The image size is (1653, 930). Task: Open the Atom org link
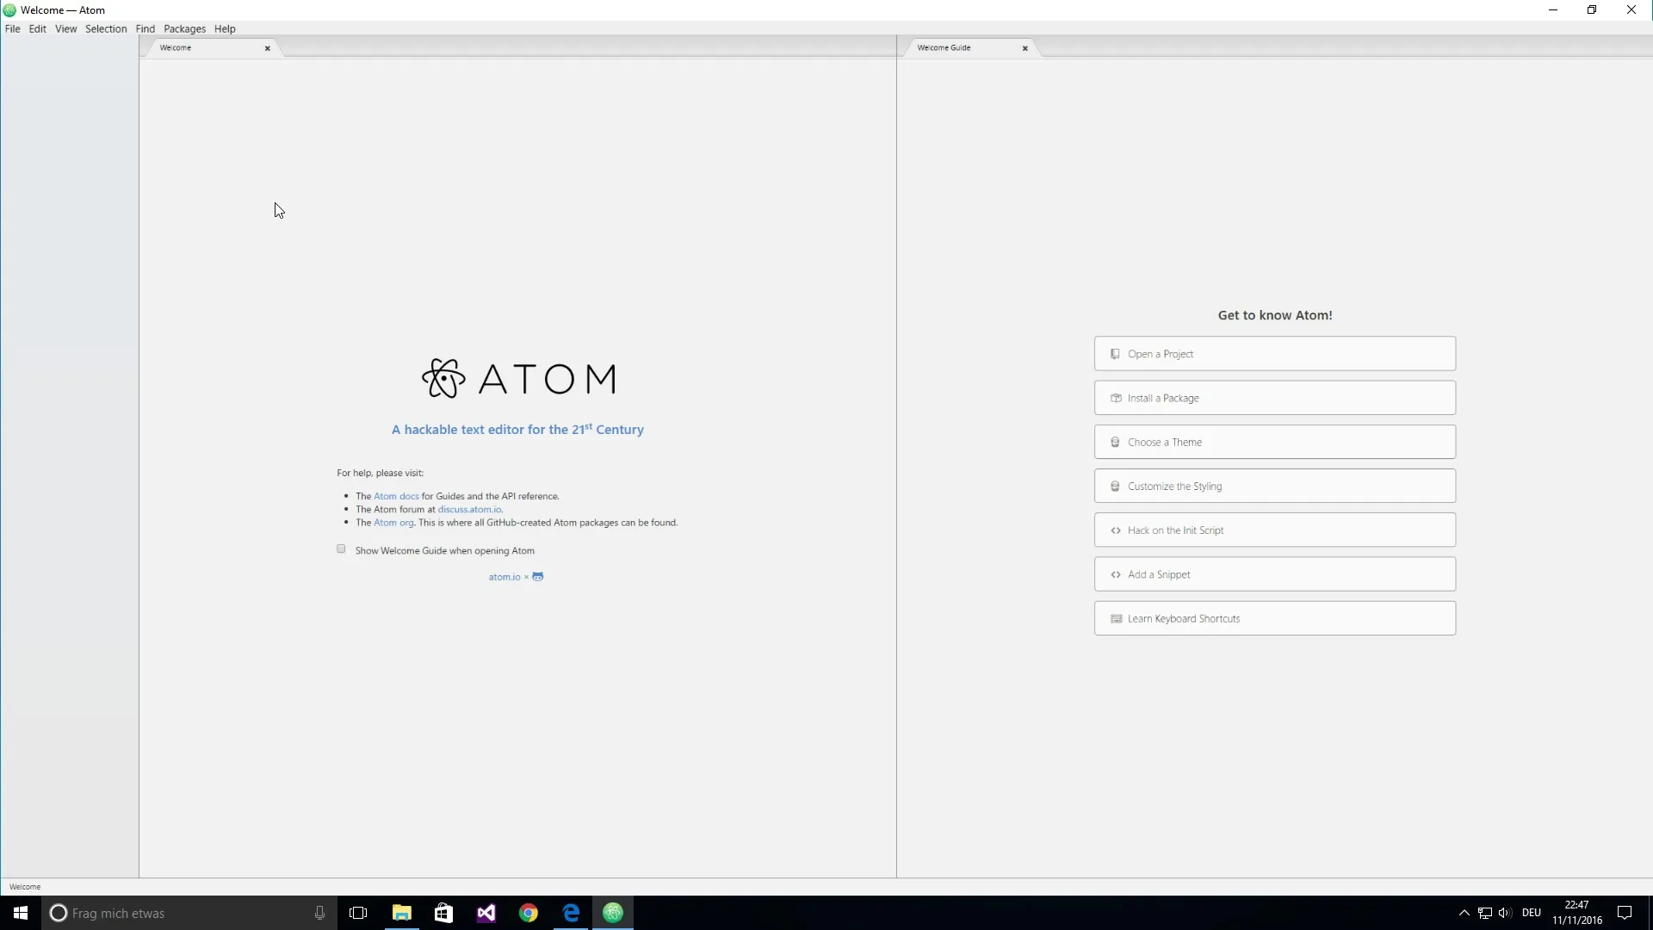(x=393, y=523)
